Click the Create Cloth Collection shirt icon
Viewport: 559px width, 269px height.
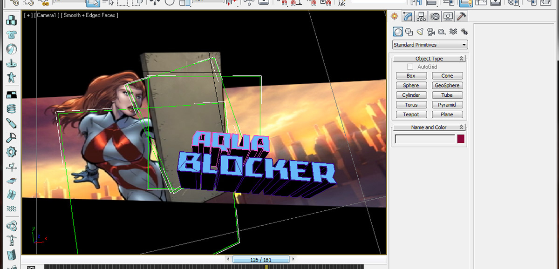click(11, 34)
